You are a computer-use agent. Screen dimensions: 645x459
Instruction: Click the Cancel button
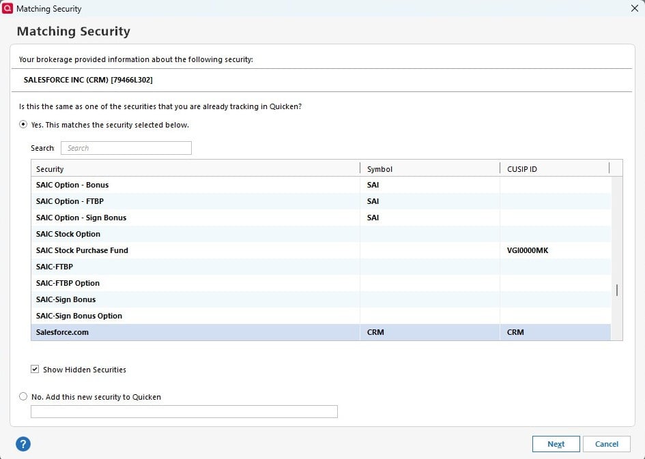tap(607, 444)
